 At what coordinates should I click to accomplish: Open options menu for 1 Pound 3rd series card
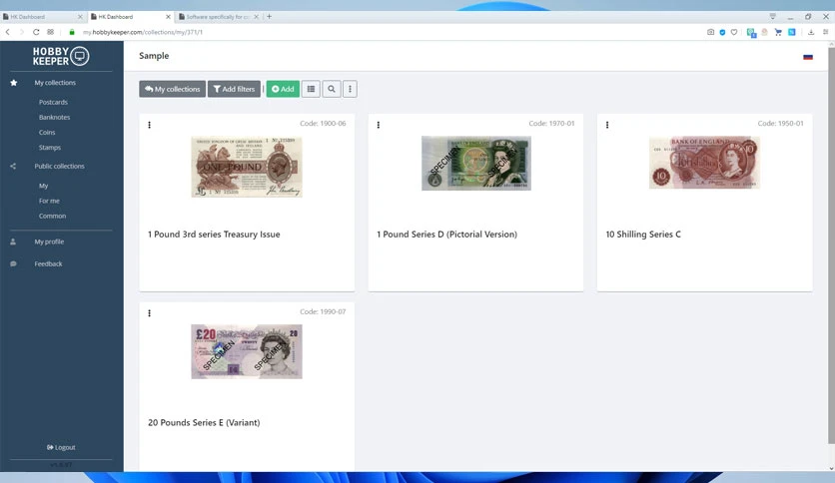click(149, 125)
